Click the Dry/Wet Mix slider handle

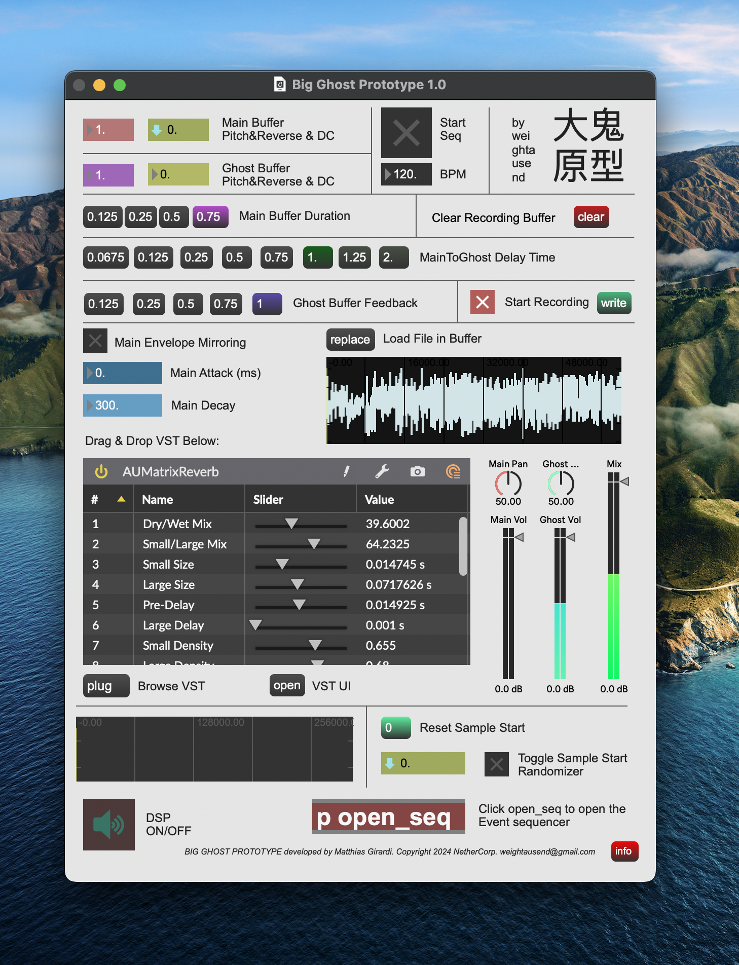[x=291, y=524]
